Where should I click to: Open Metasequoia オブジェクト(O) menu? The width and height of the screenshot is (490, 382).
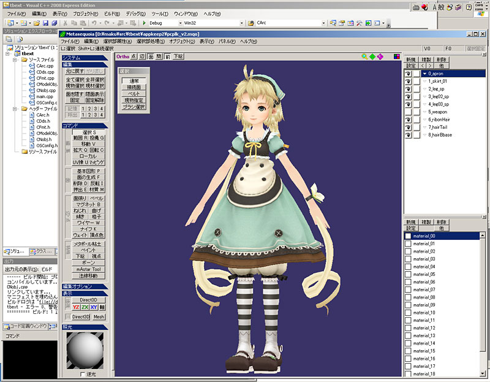[182, 42]
